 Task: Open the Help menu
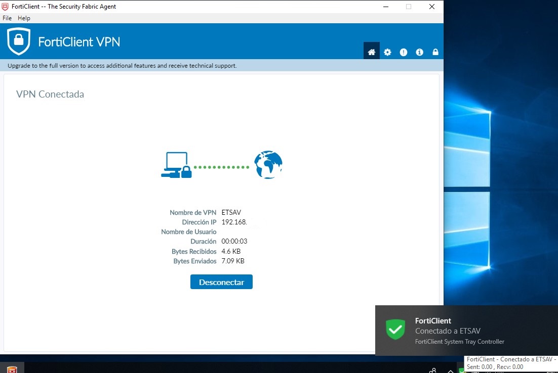coord(24,18)
